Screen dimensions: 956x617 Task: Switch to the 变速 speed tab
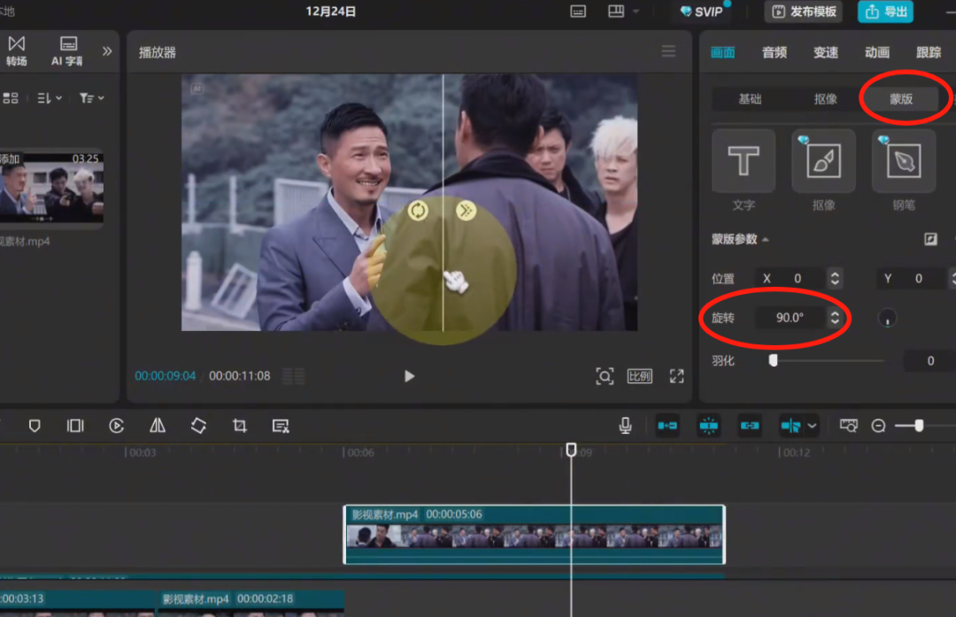(x=826, y=52)
